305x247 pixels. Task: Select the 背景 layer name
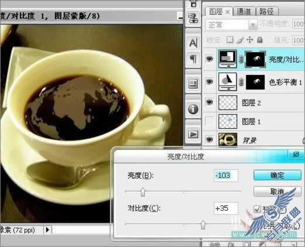tap(249, 140)
